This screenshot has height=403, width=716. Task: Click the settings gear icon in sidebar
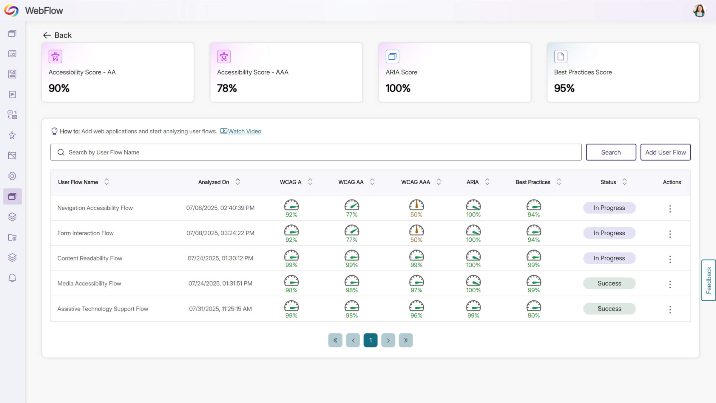tap(12, 176)
